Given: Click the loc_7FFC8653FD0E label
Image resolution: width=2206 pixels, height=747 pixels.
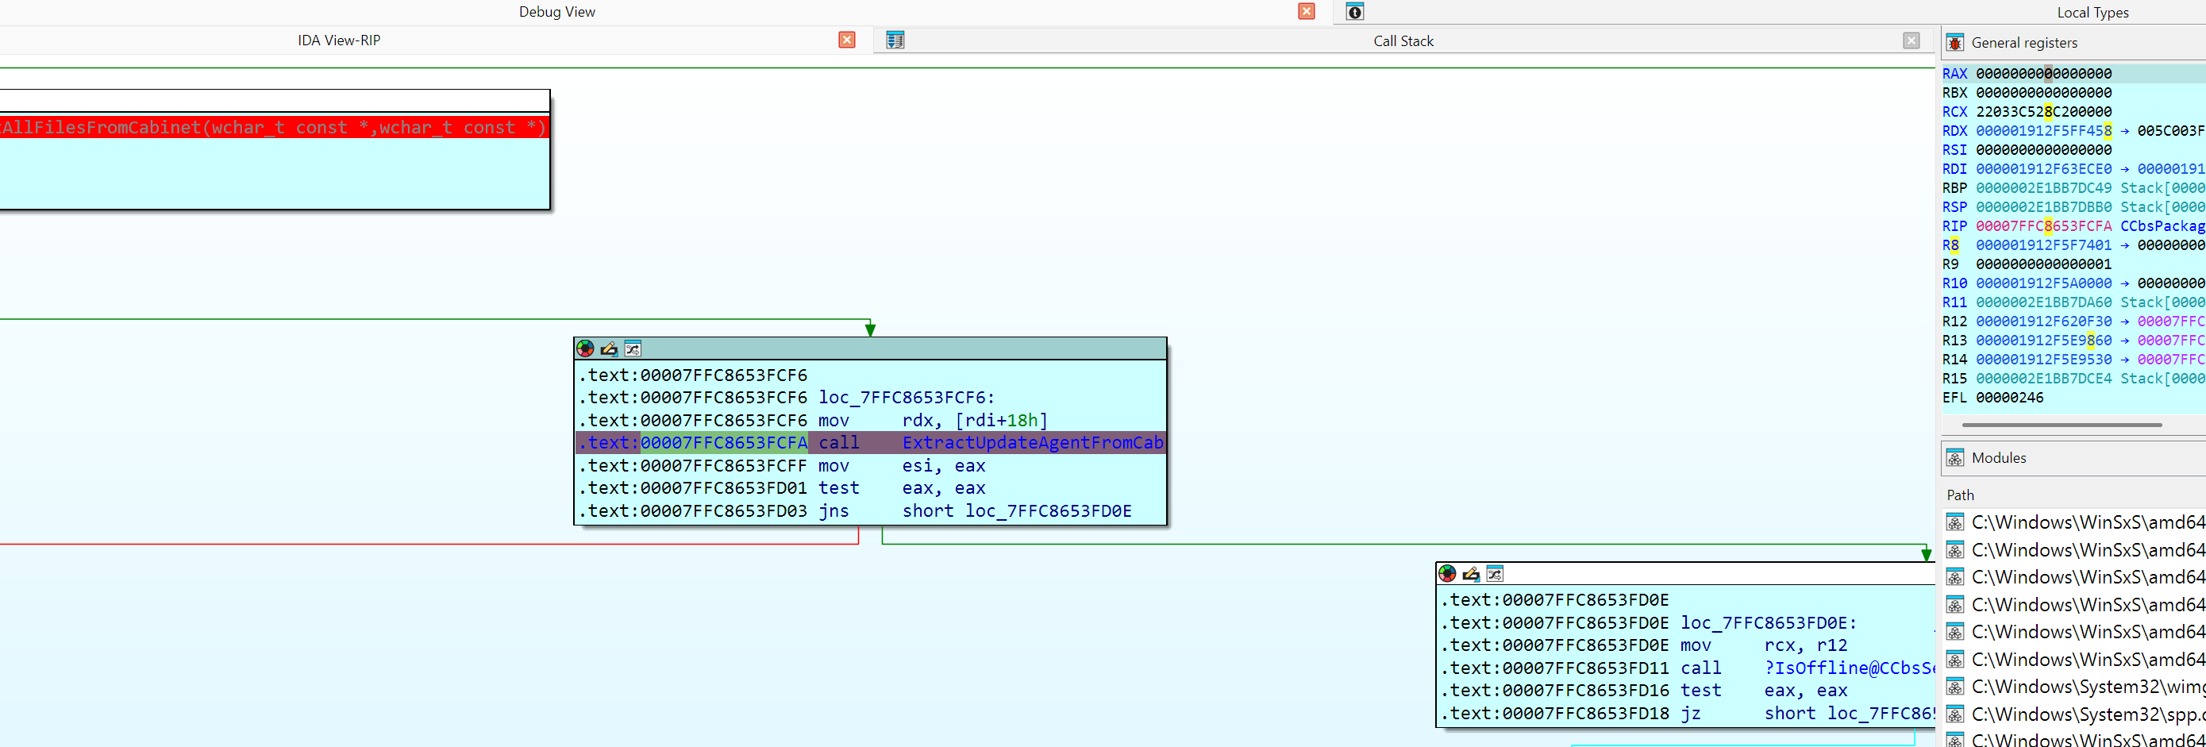Looking at the screenshot, I should tap(1768, 623).
